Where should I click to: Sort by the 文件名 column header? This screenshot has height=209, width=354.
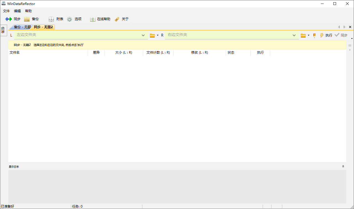[48, 53]
